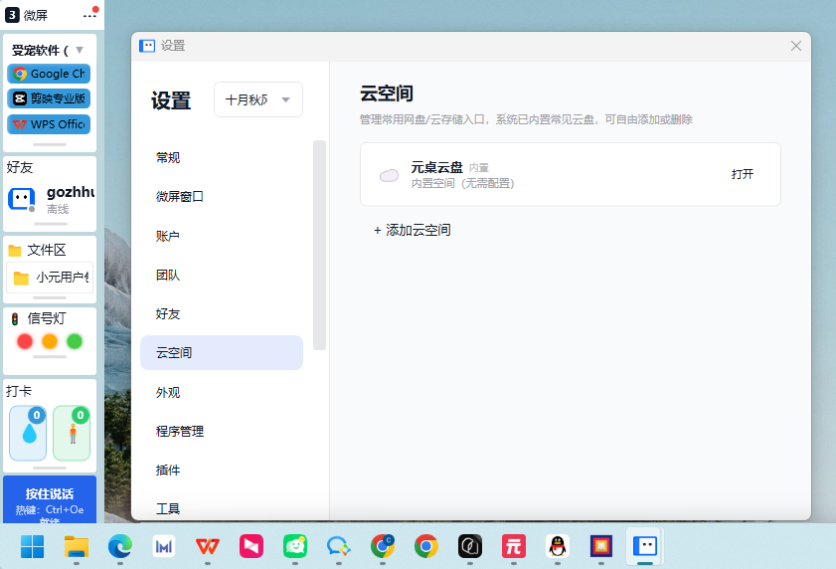Click the 按住说话 button

(50, 499)
